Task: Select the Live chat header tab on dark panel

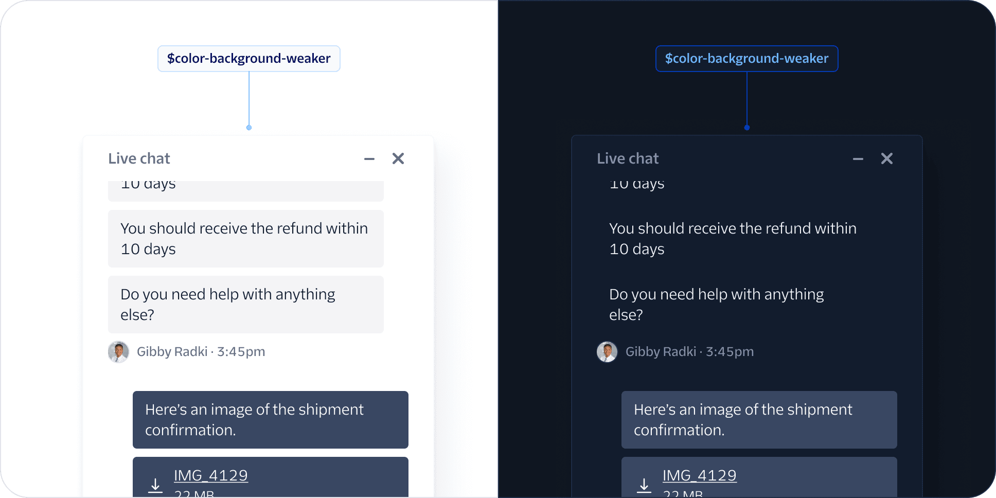Action: click(628, 158)
